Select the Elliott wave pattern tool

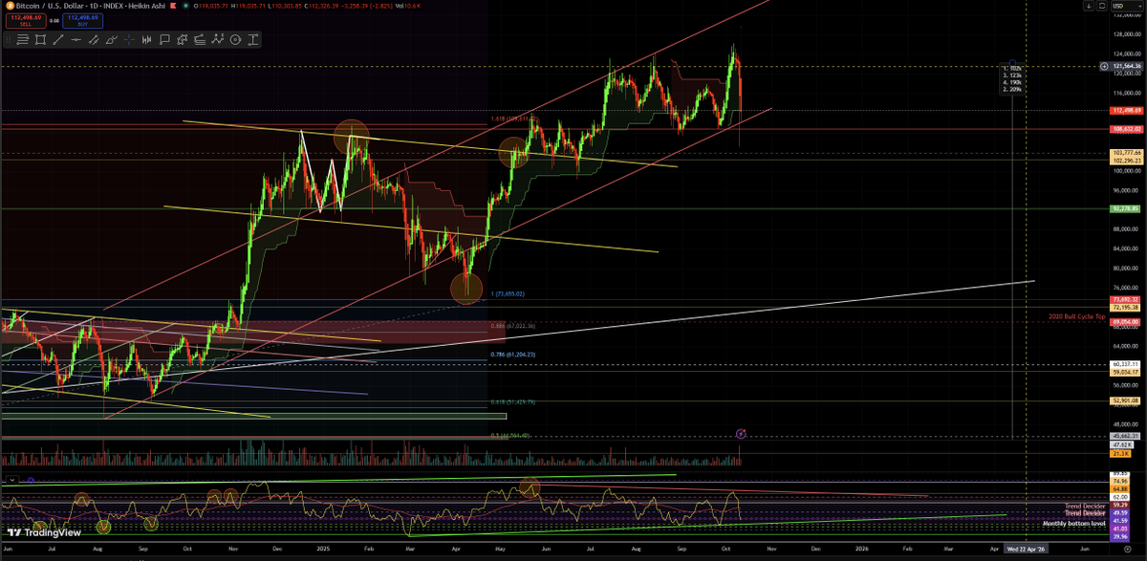click(x=218, y=39)
